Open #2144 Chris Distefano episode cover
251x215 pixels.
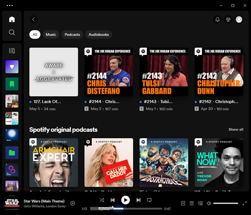[x=109, y=72]
